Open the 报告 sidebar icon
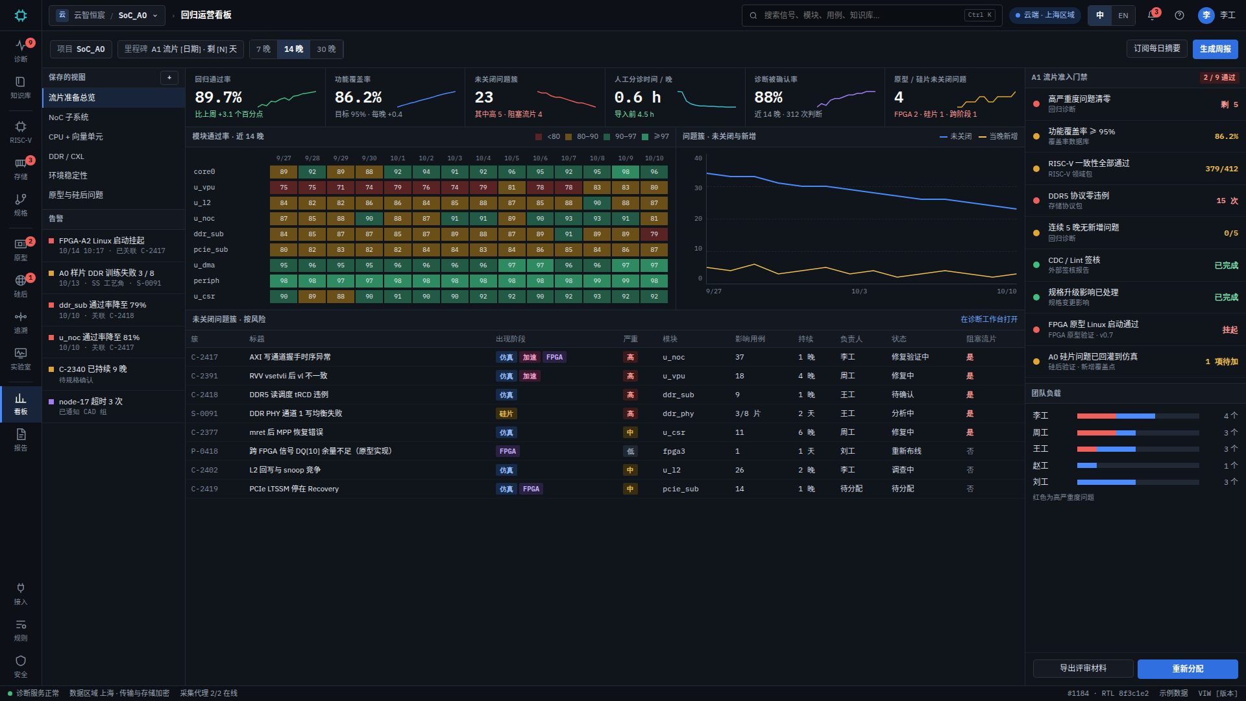Viewport: 1246px width, 701px height. 21,439
